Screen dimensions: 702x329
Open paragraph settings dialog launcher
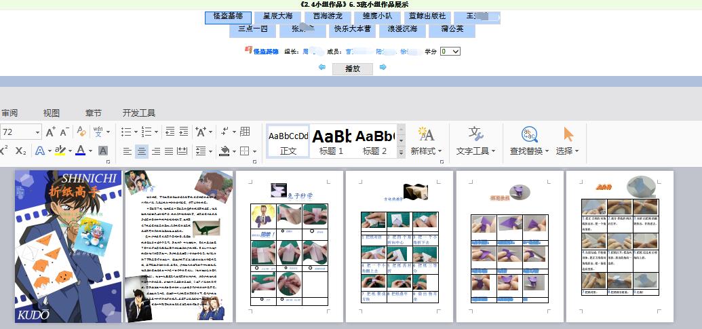point(255,161)
